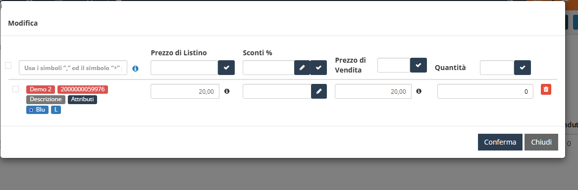Screen dimensions: 578x190
Task: Edit discount for Demo 2 row pencil
Action: (319, 91)
